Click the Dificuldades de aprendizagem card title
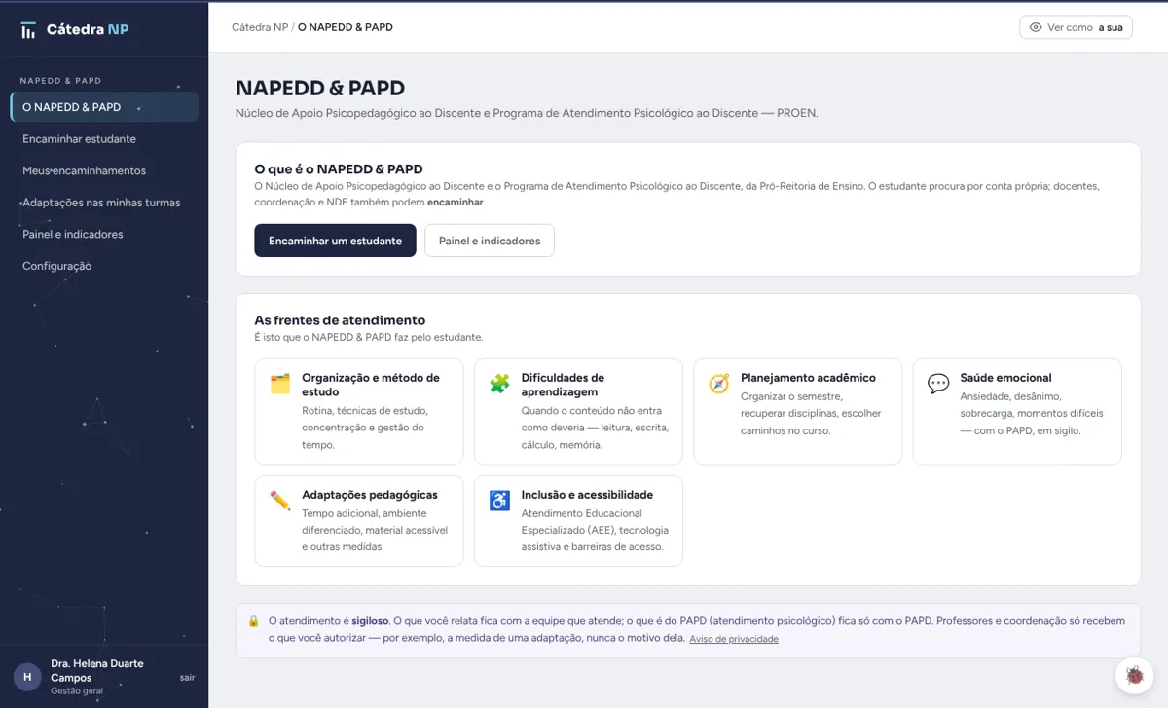1168x708 pixels. 563,385
